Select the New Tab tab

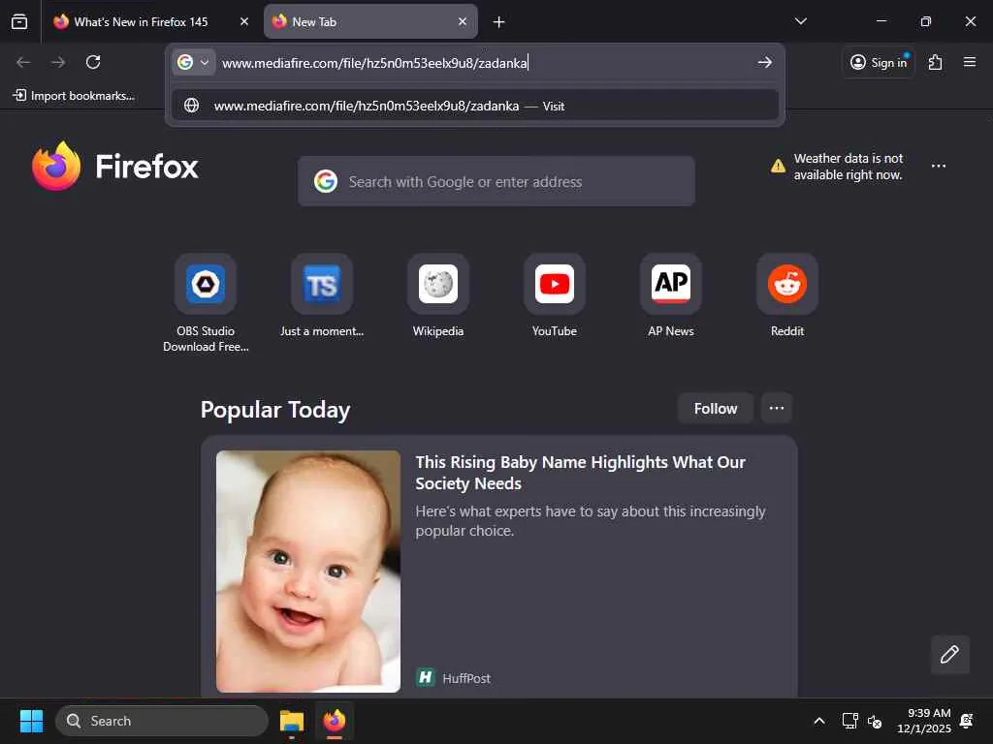pyautogui.click(x=370, y=21)
